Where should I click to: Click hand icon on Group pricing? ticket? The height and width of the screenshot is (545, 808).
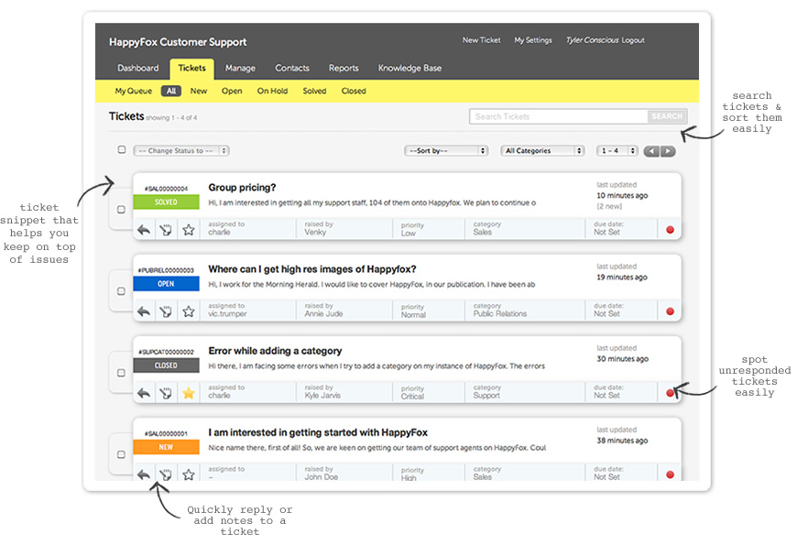pos(166,230)
